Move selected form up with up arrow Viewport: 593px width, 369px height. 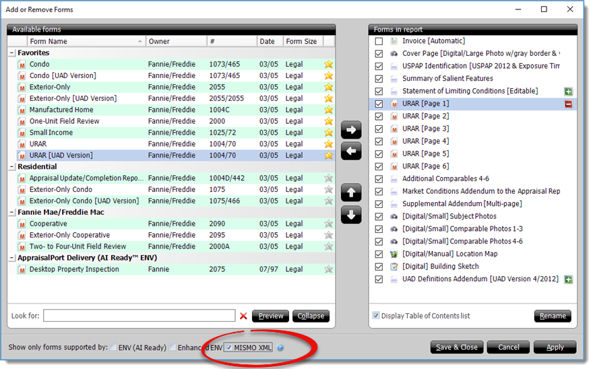[351, 193]
